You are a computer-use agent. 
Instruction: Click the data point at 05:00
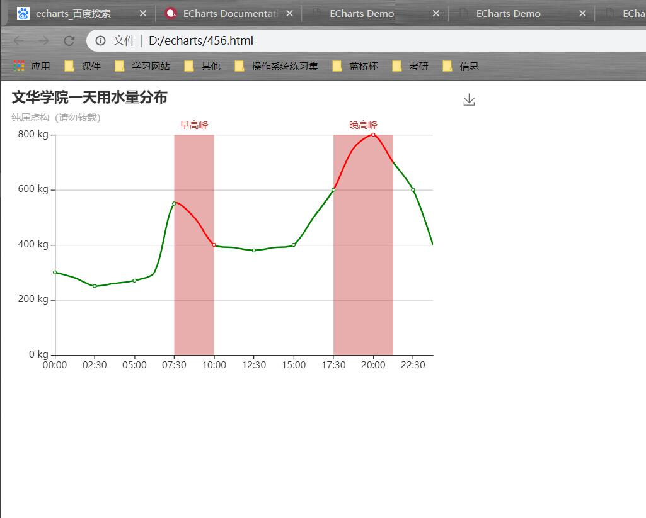click(x=134, y=281)
